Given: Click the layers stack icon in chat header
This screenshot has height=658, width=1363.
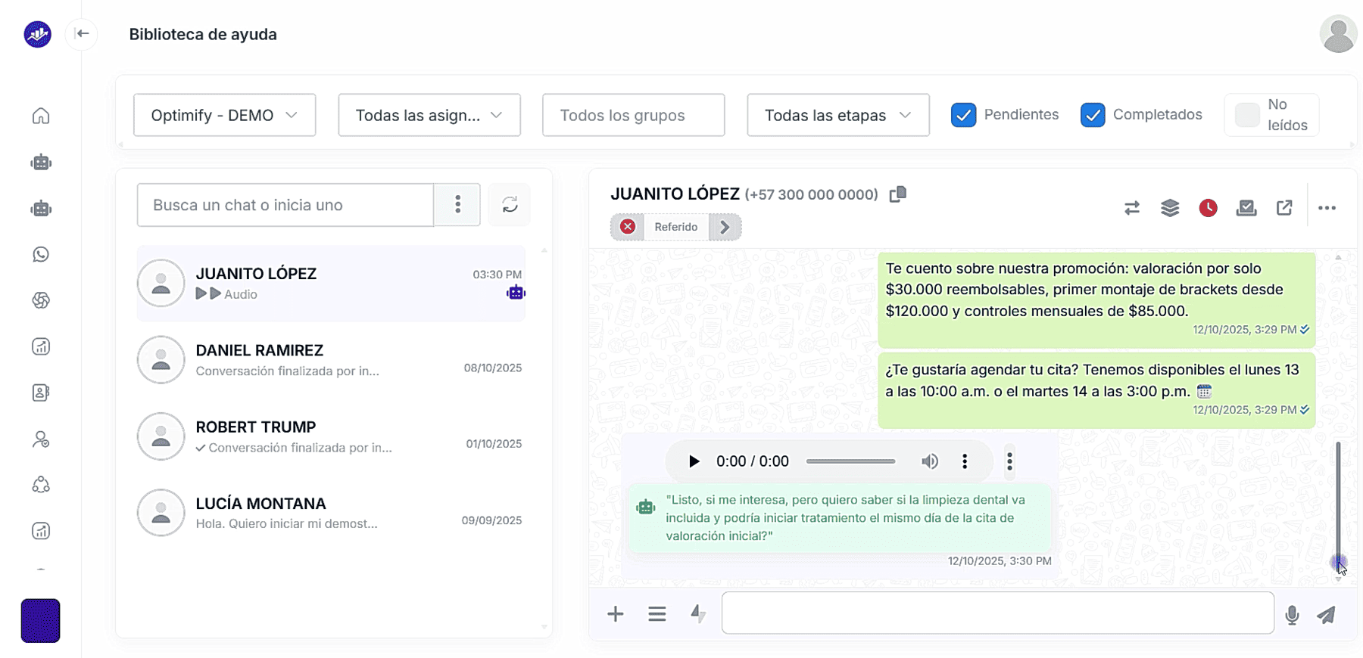Looking at the screenshot, I should pos(1170,208).
